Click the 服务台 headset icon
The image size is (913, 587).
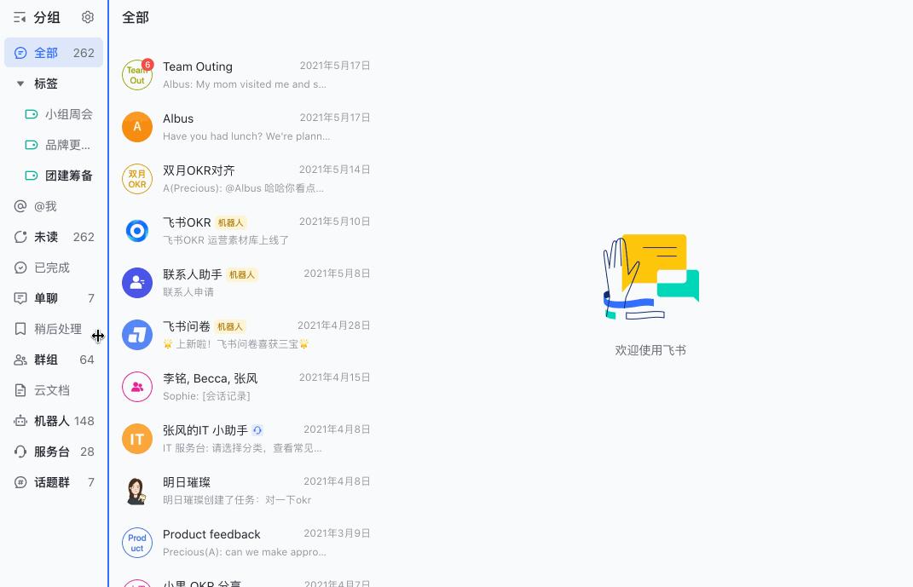click(x=20, y=452)
